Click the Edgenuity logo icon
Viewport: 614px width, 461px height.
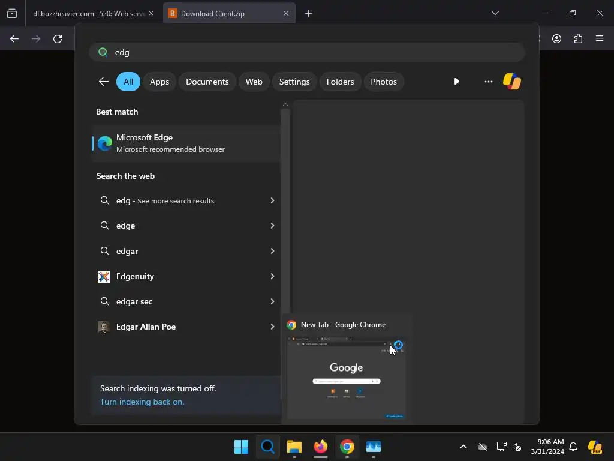point(104,276)
